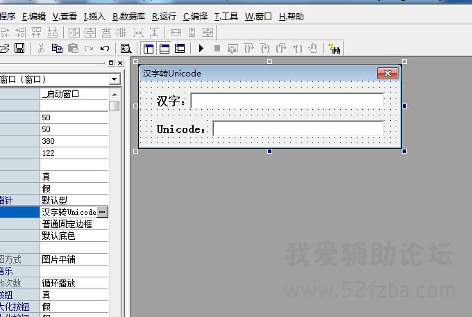The width and height of the screenshot is (472, 317).
Task: Click the Save file toolbar icon
Action: (19, 48)
